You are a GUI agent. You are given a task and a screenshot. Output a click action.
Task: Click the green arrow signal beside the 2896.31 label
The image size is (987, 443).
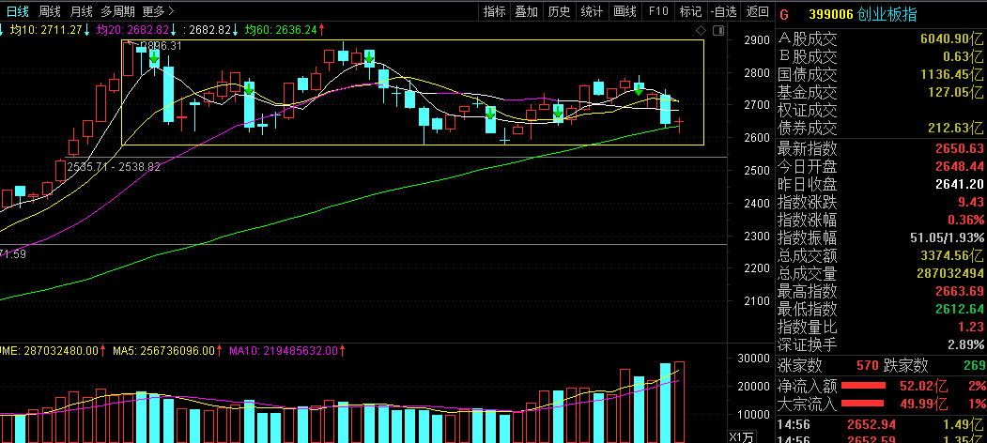point(154,58)
